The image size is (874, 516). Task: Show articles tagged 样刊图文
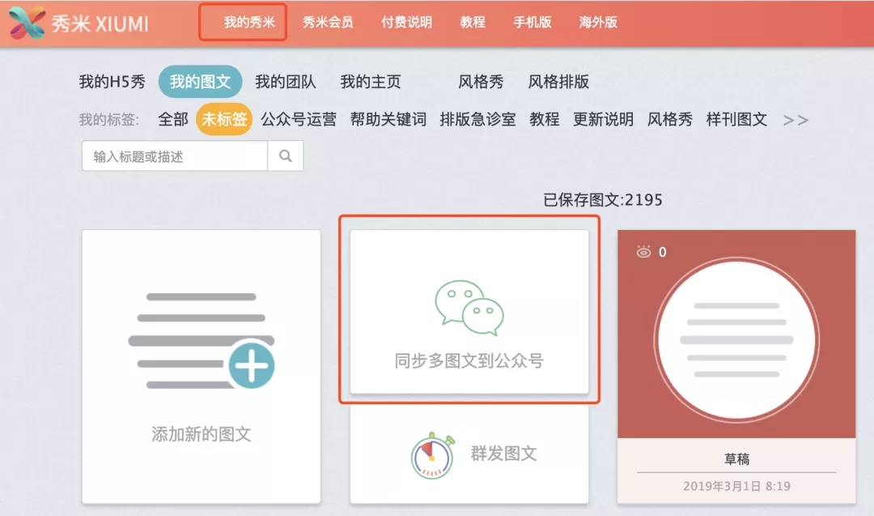(x=734, y=119)
